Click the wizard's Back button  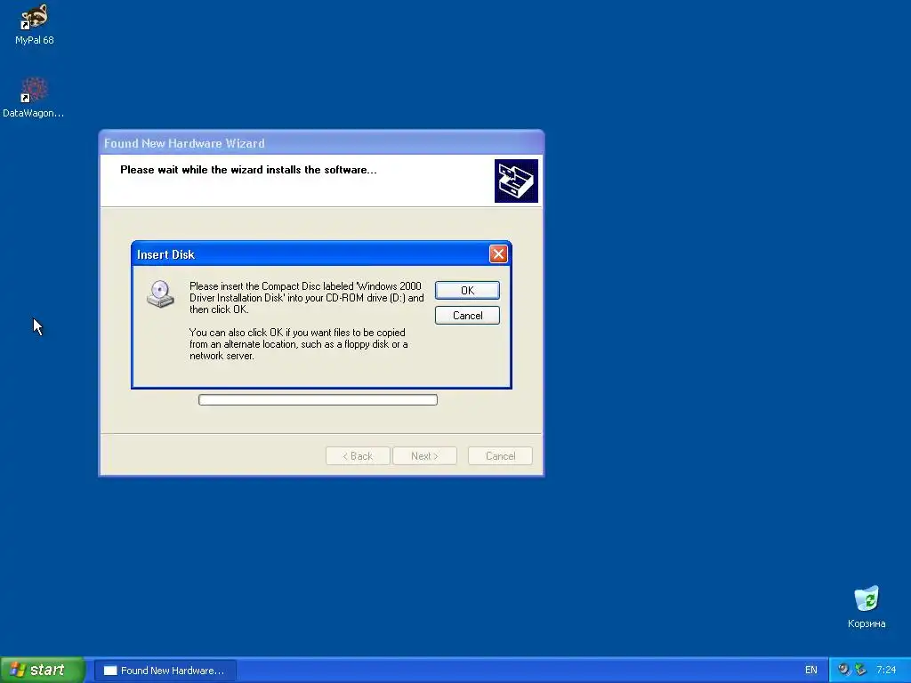point(358,456)
